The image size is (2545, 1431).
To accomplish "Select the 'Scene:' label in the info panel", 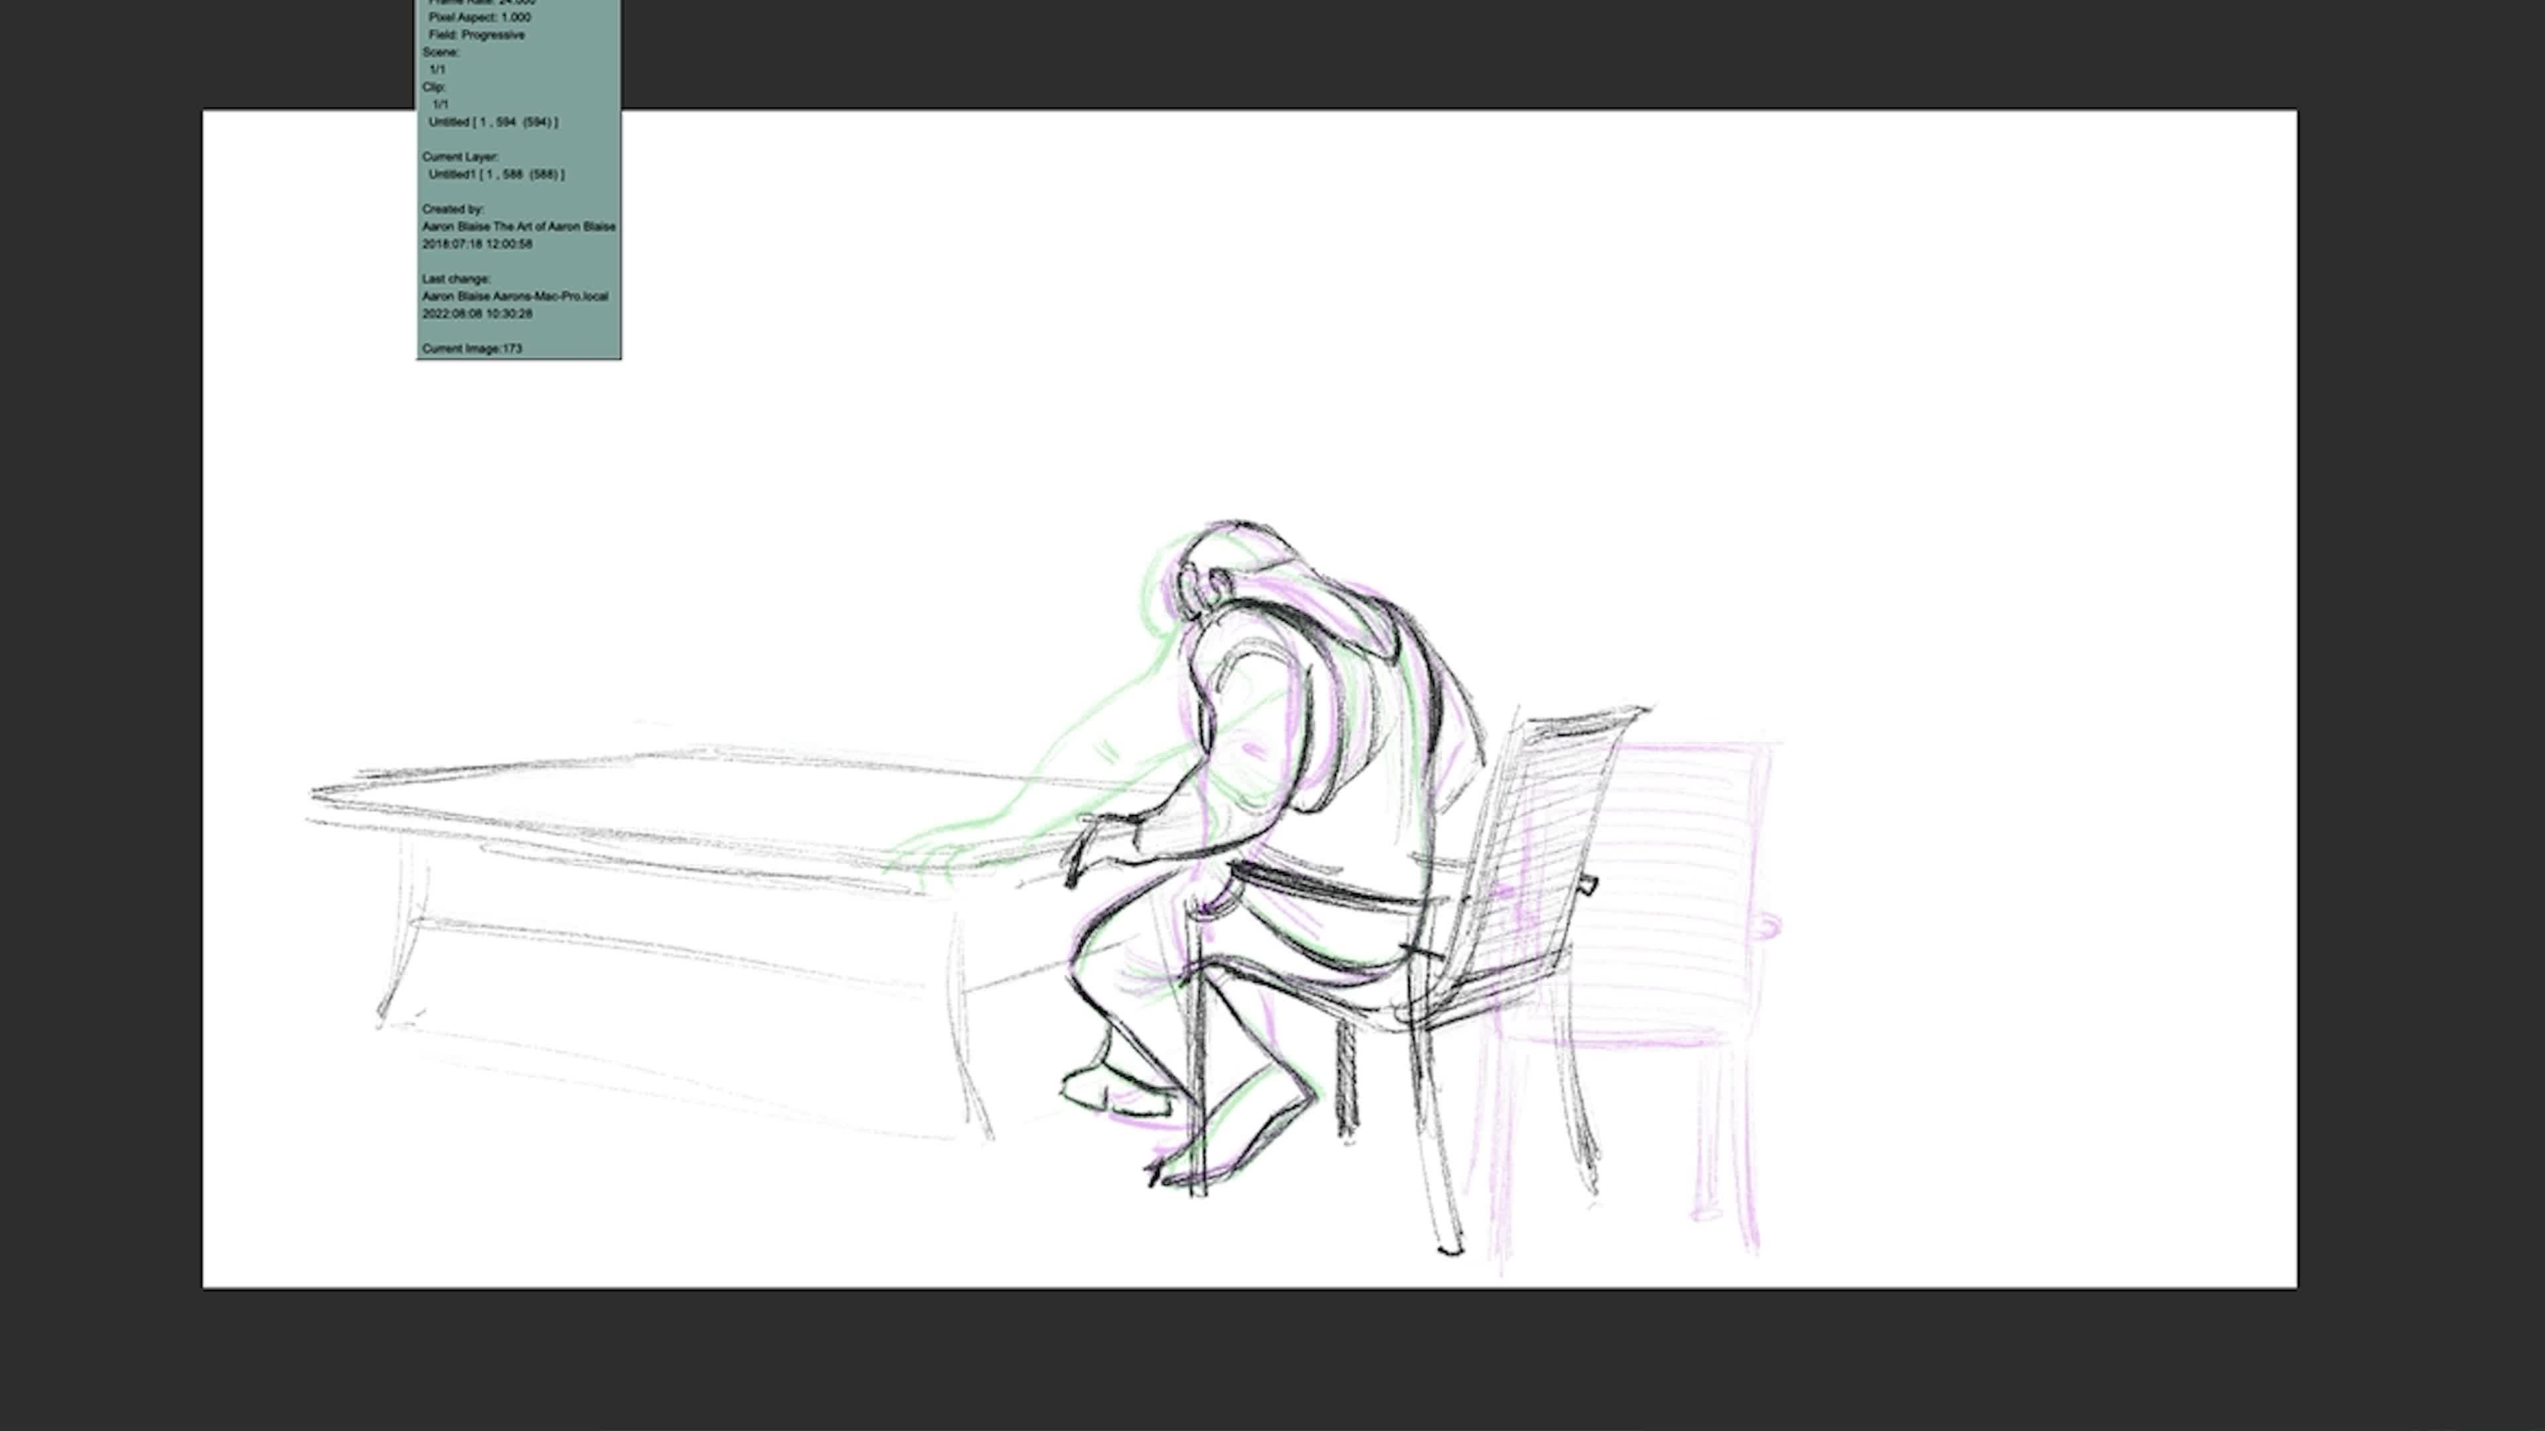I will click(x=441, y=52).
